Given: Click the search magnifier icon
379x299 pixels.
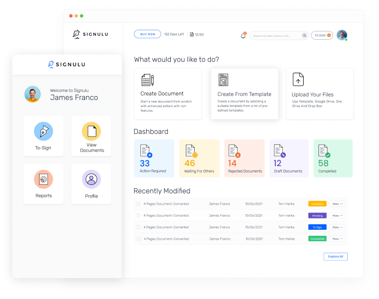Looking at the screenshot, I should 304,35.
